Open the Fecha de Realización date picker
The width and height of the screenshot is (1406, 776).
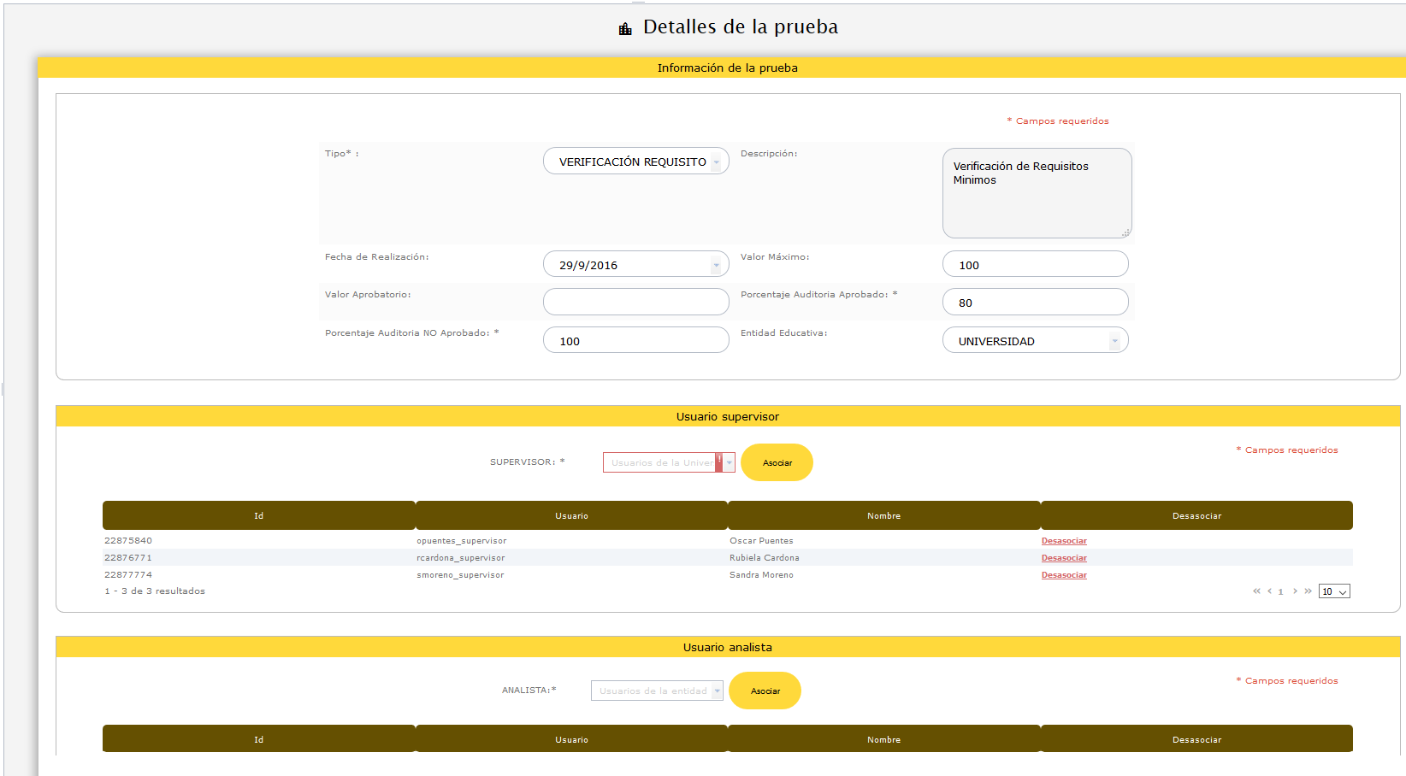pyautogui.click(x=635, y=265)
